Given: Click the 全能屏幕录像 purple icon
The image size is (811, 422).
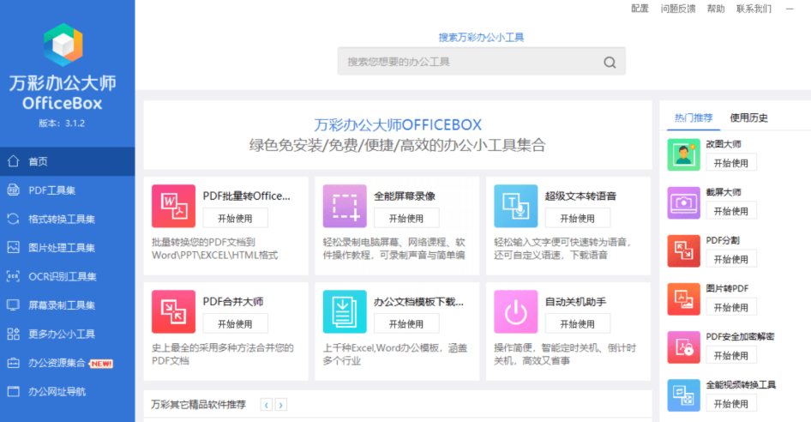Looking at the screenshot, I should click(x=345, y=206).
